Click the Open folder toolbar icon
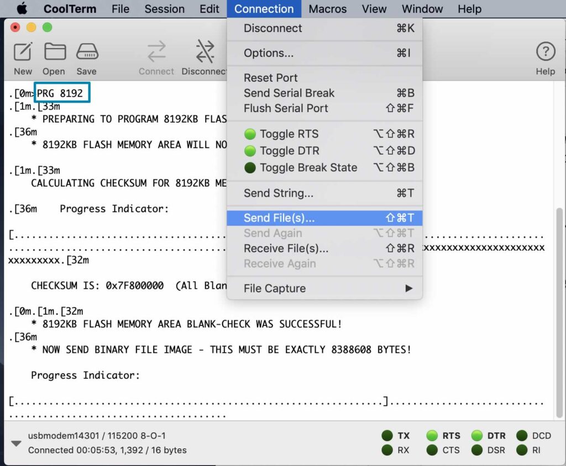The height and width of the screenshot is (466, 566). [54, 52]
